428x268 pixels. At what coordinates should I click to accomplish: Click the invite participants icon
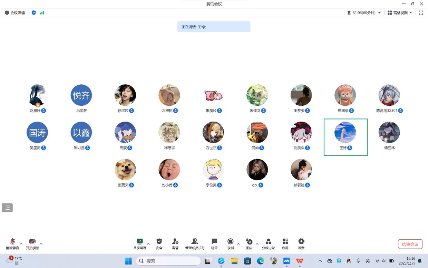(175, 242)
